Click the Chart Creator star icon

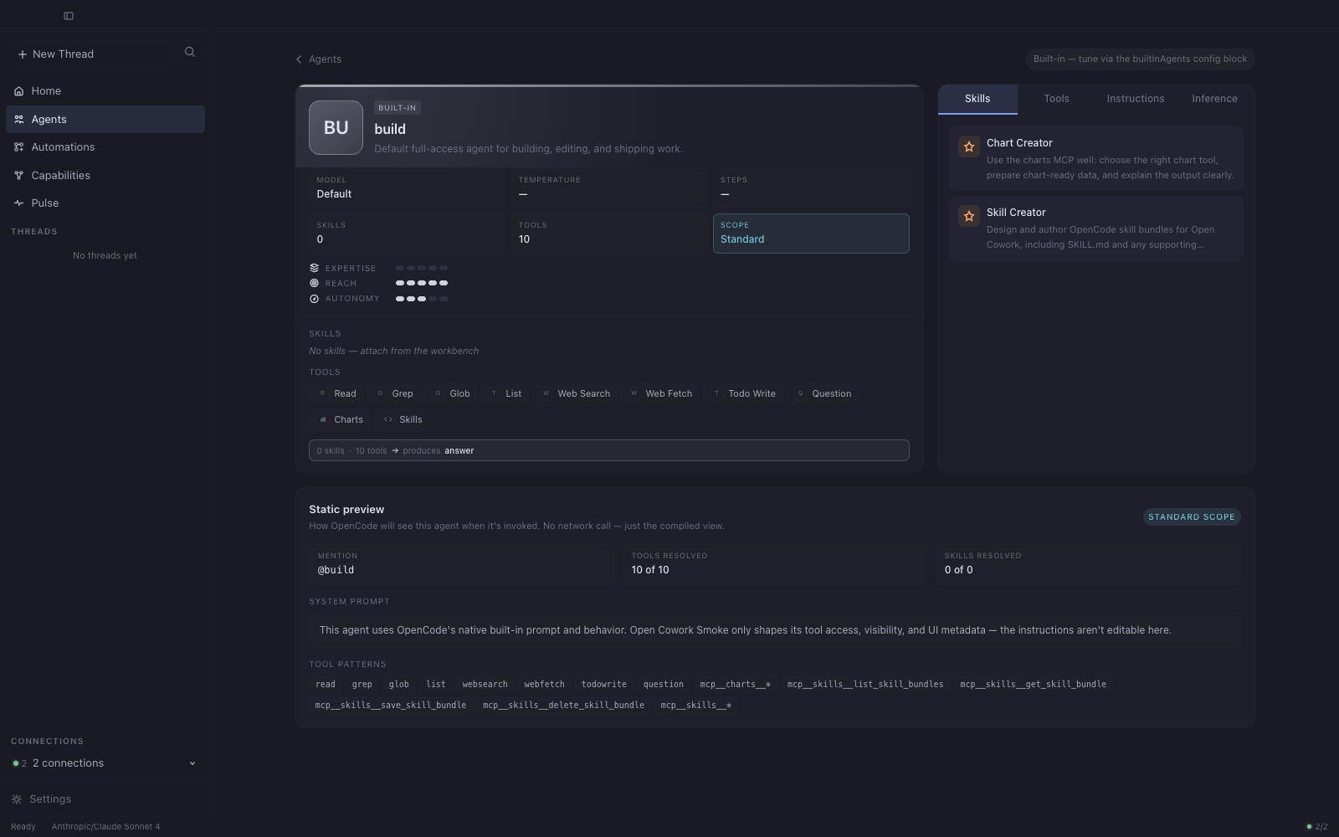[969, 147]
